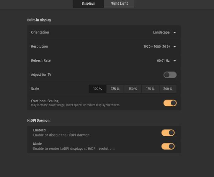Select the Displays tab
The image size is (214, 177).
click(88, 4)
